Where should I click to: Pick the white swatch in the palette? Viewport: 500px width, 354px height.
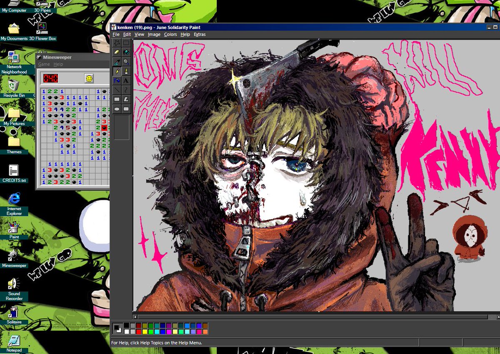click(x=127, y=331)
